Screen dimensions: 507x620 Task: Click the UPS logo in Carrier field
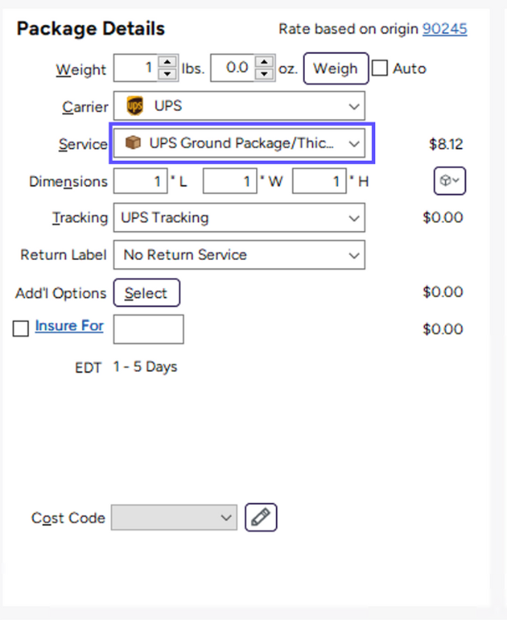(x=134, y=107)
